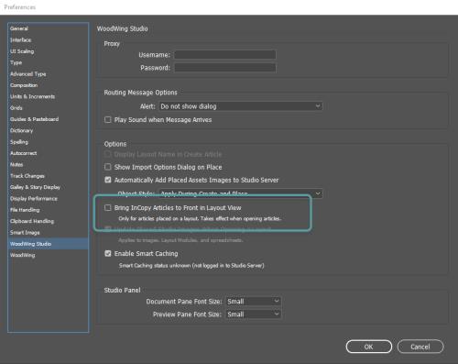Select Guides & Pasteboard category
This screenshot has width=458, height=364.
34,119
